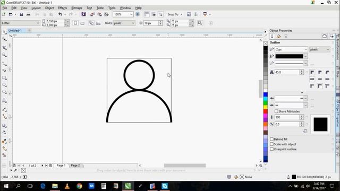Select portrait page orientation

click(x=75, y=23)
